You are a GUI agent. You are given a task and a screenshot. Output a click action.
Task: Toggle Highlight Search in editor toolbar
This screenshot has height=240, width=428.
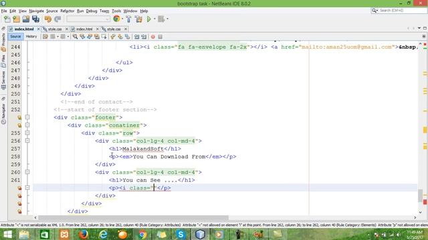tap(96, 37)
